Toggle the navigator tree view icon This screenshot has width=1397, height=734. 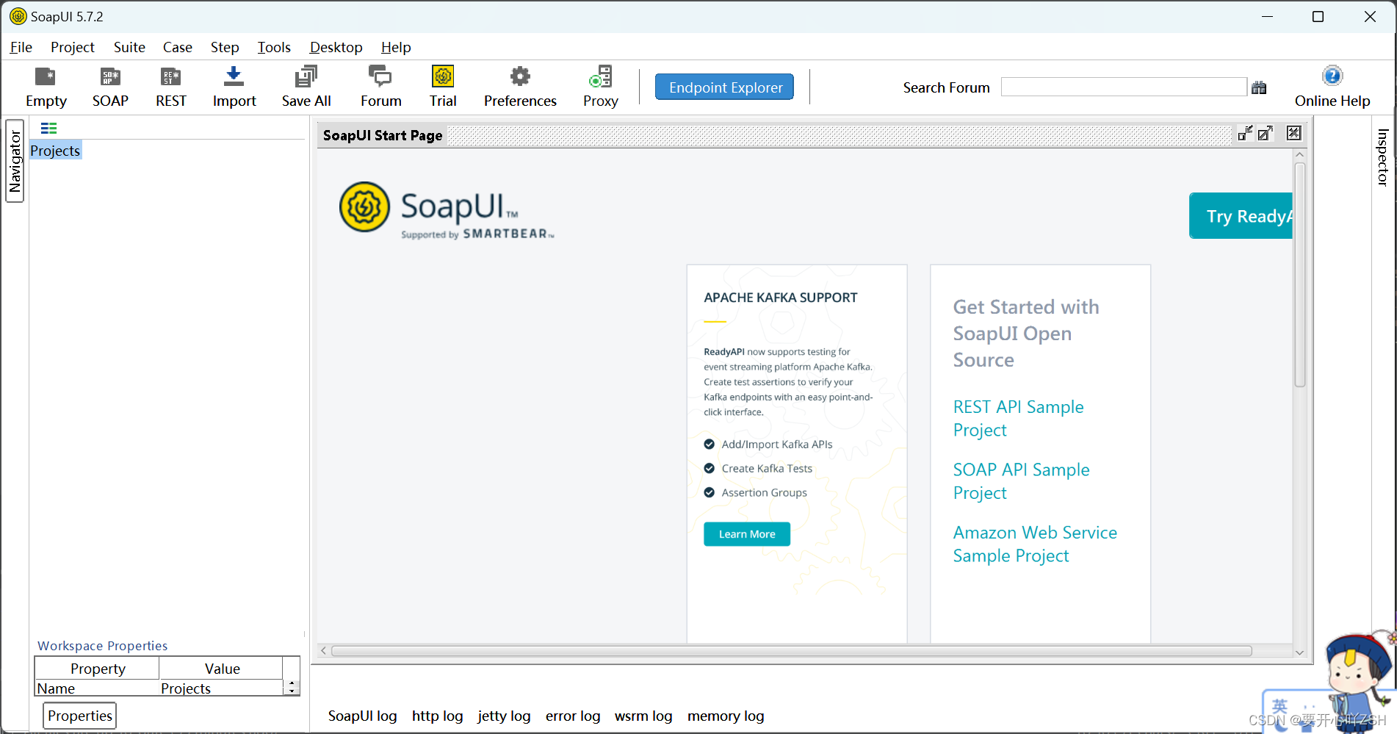(x=48, y=128)
